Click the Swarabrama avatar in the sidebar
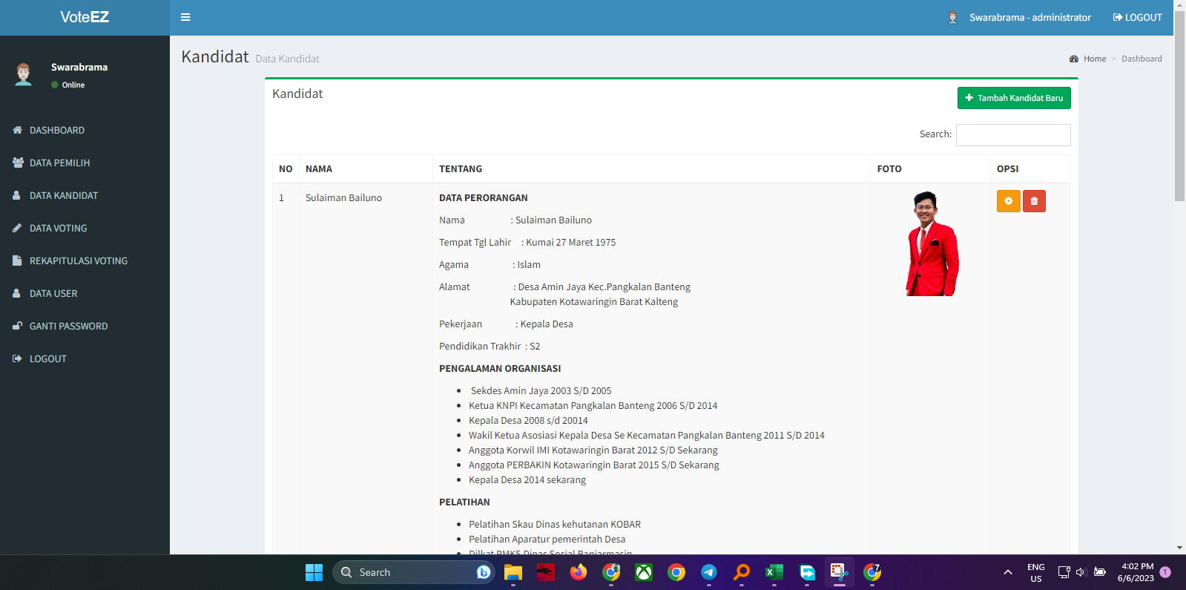1186x590 pixels. [x=24, y=74]
